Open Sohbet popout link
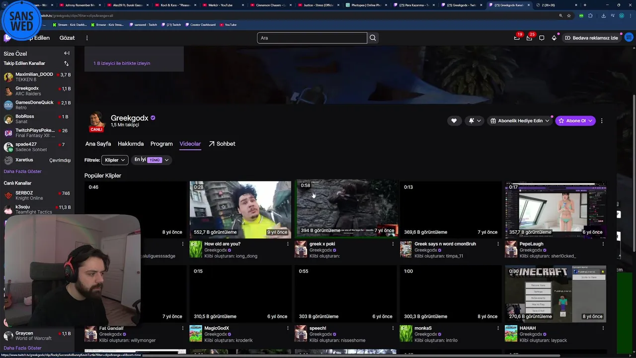 (x=222, y=144)
